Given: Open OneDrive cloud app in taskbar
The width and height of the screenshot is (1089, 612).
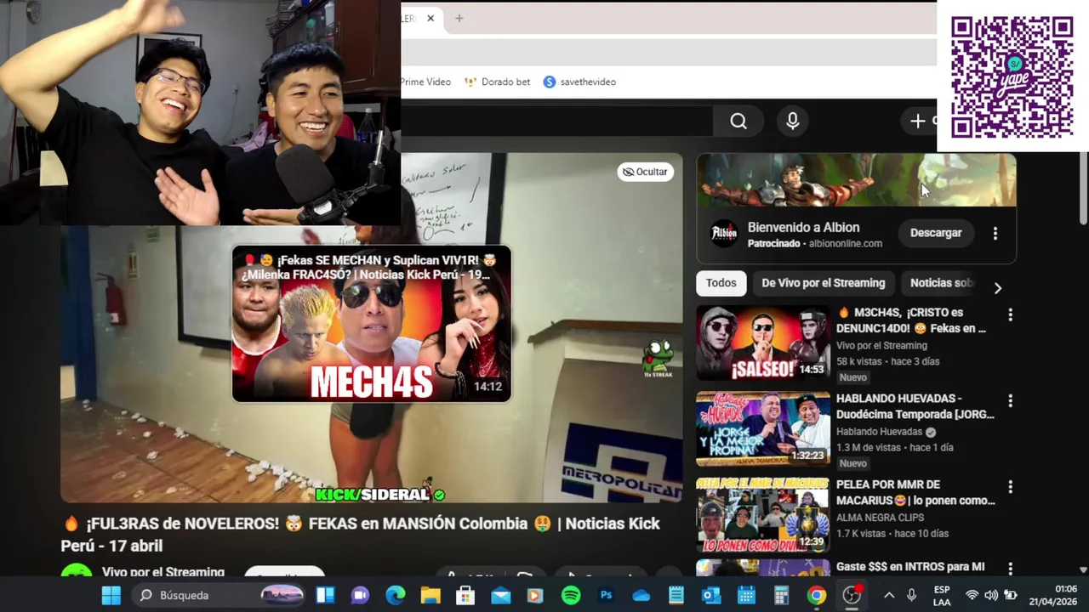Looking at the screenshot, I should point(641,596).
